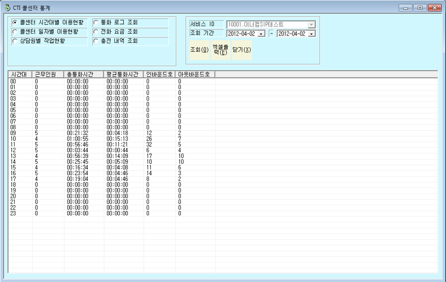This screenshot has width=446, height=282.
Task: Click the 아웃바운드호 column header
Action: (195, 74)
